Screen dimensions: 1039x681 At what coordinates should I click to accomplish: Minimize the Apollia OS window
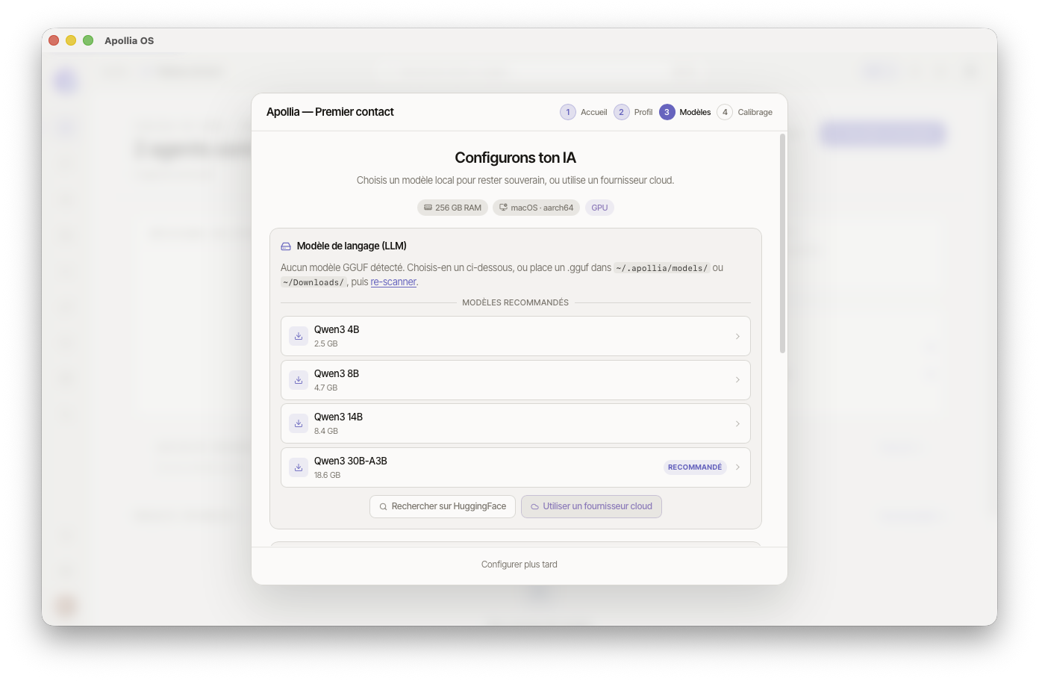click(x=71, y=40)
